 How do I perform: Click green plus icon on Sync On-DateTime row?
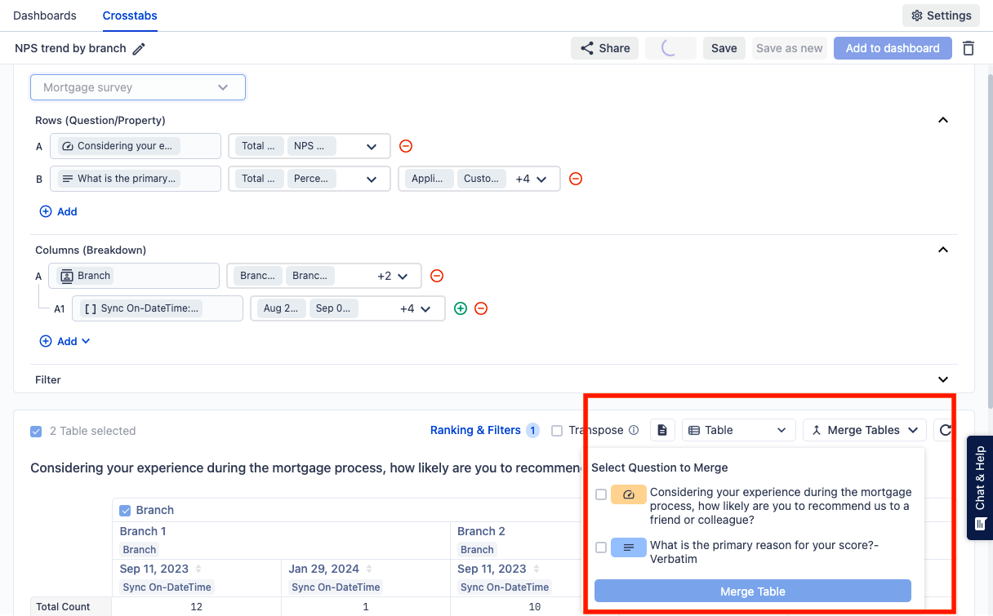[461, 308]
